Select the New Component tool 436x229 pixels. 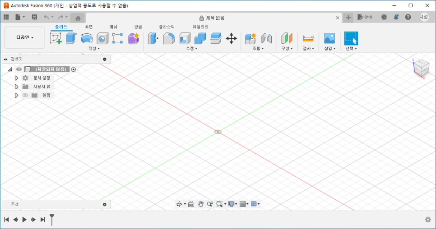pos(250,38)
